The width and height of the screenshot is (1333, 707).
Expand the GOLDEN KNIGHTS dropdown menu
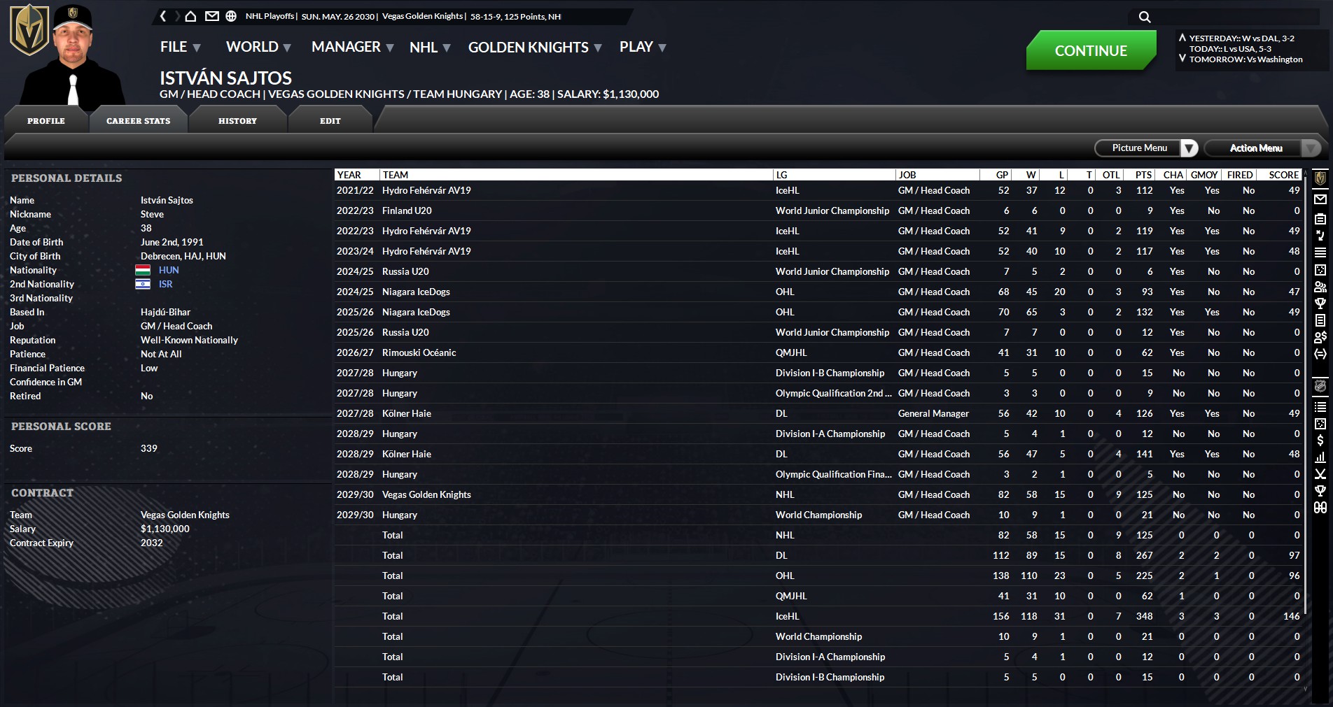pos(536,47)
